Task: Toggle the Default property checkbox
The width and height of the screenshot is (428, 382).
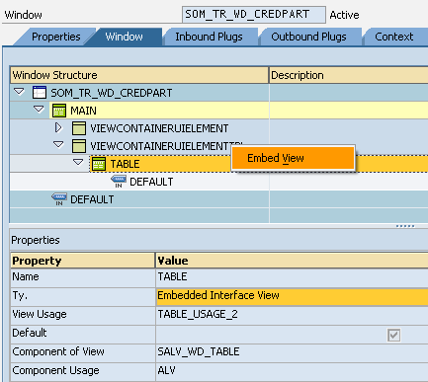Action: [394, 336]
